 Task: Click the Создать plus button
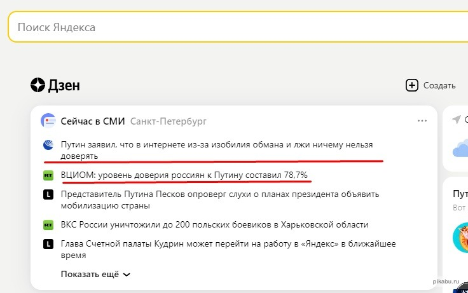pos(412,85)
